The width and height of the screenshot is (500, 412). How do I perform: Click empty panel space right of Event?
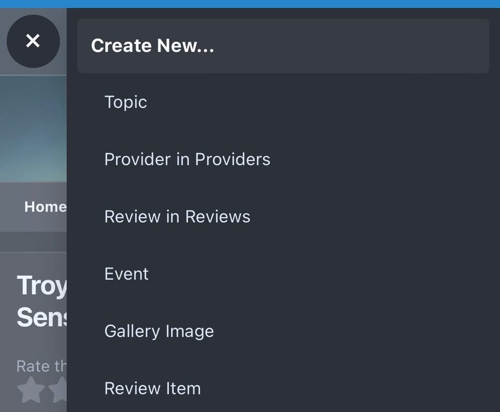point(330,274)
